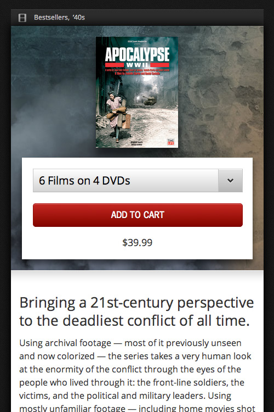The width and height of the screenshot is (274, 412).
Task: Click the Apocalypse WWII DVD cover
Action: pos(137,92)
